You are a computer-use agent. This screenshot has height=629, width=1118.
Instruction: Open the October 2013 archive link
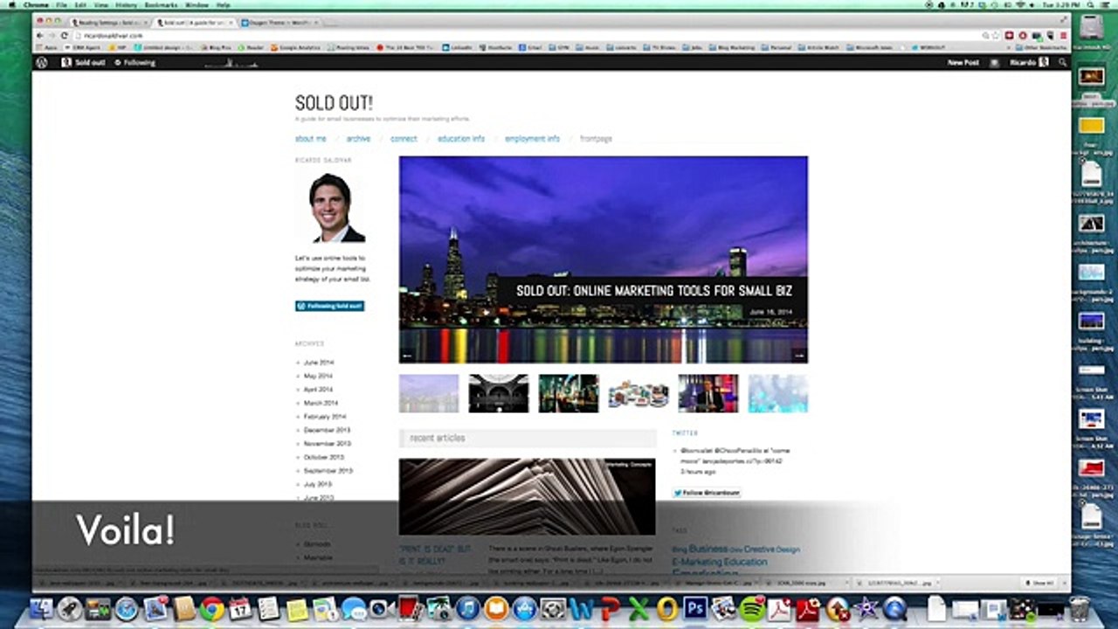324,457
